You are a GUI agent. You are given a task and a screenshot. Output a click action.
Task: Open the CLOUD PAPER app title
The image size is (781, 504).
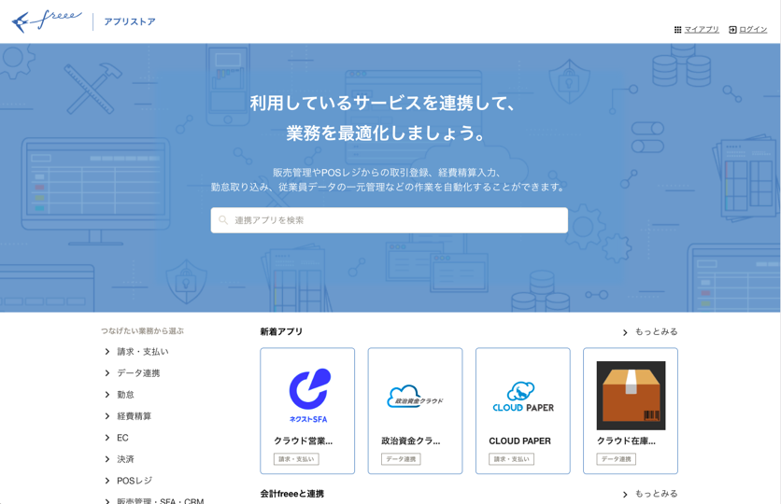point(520,441)
